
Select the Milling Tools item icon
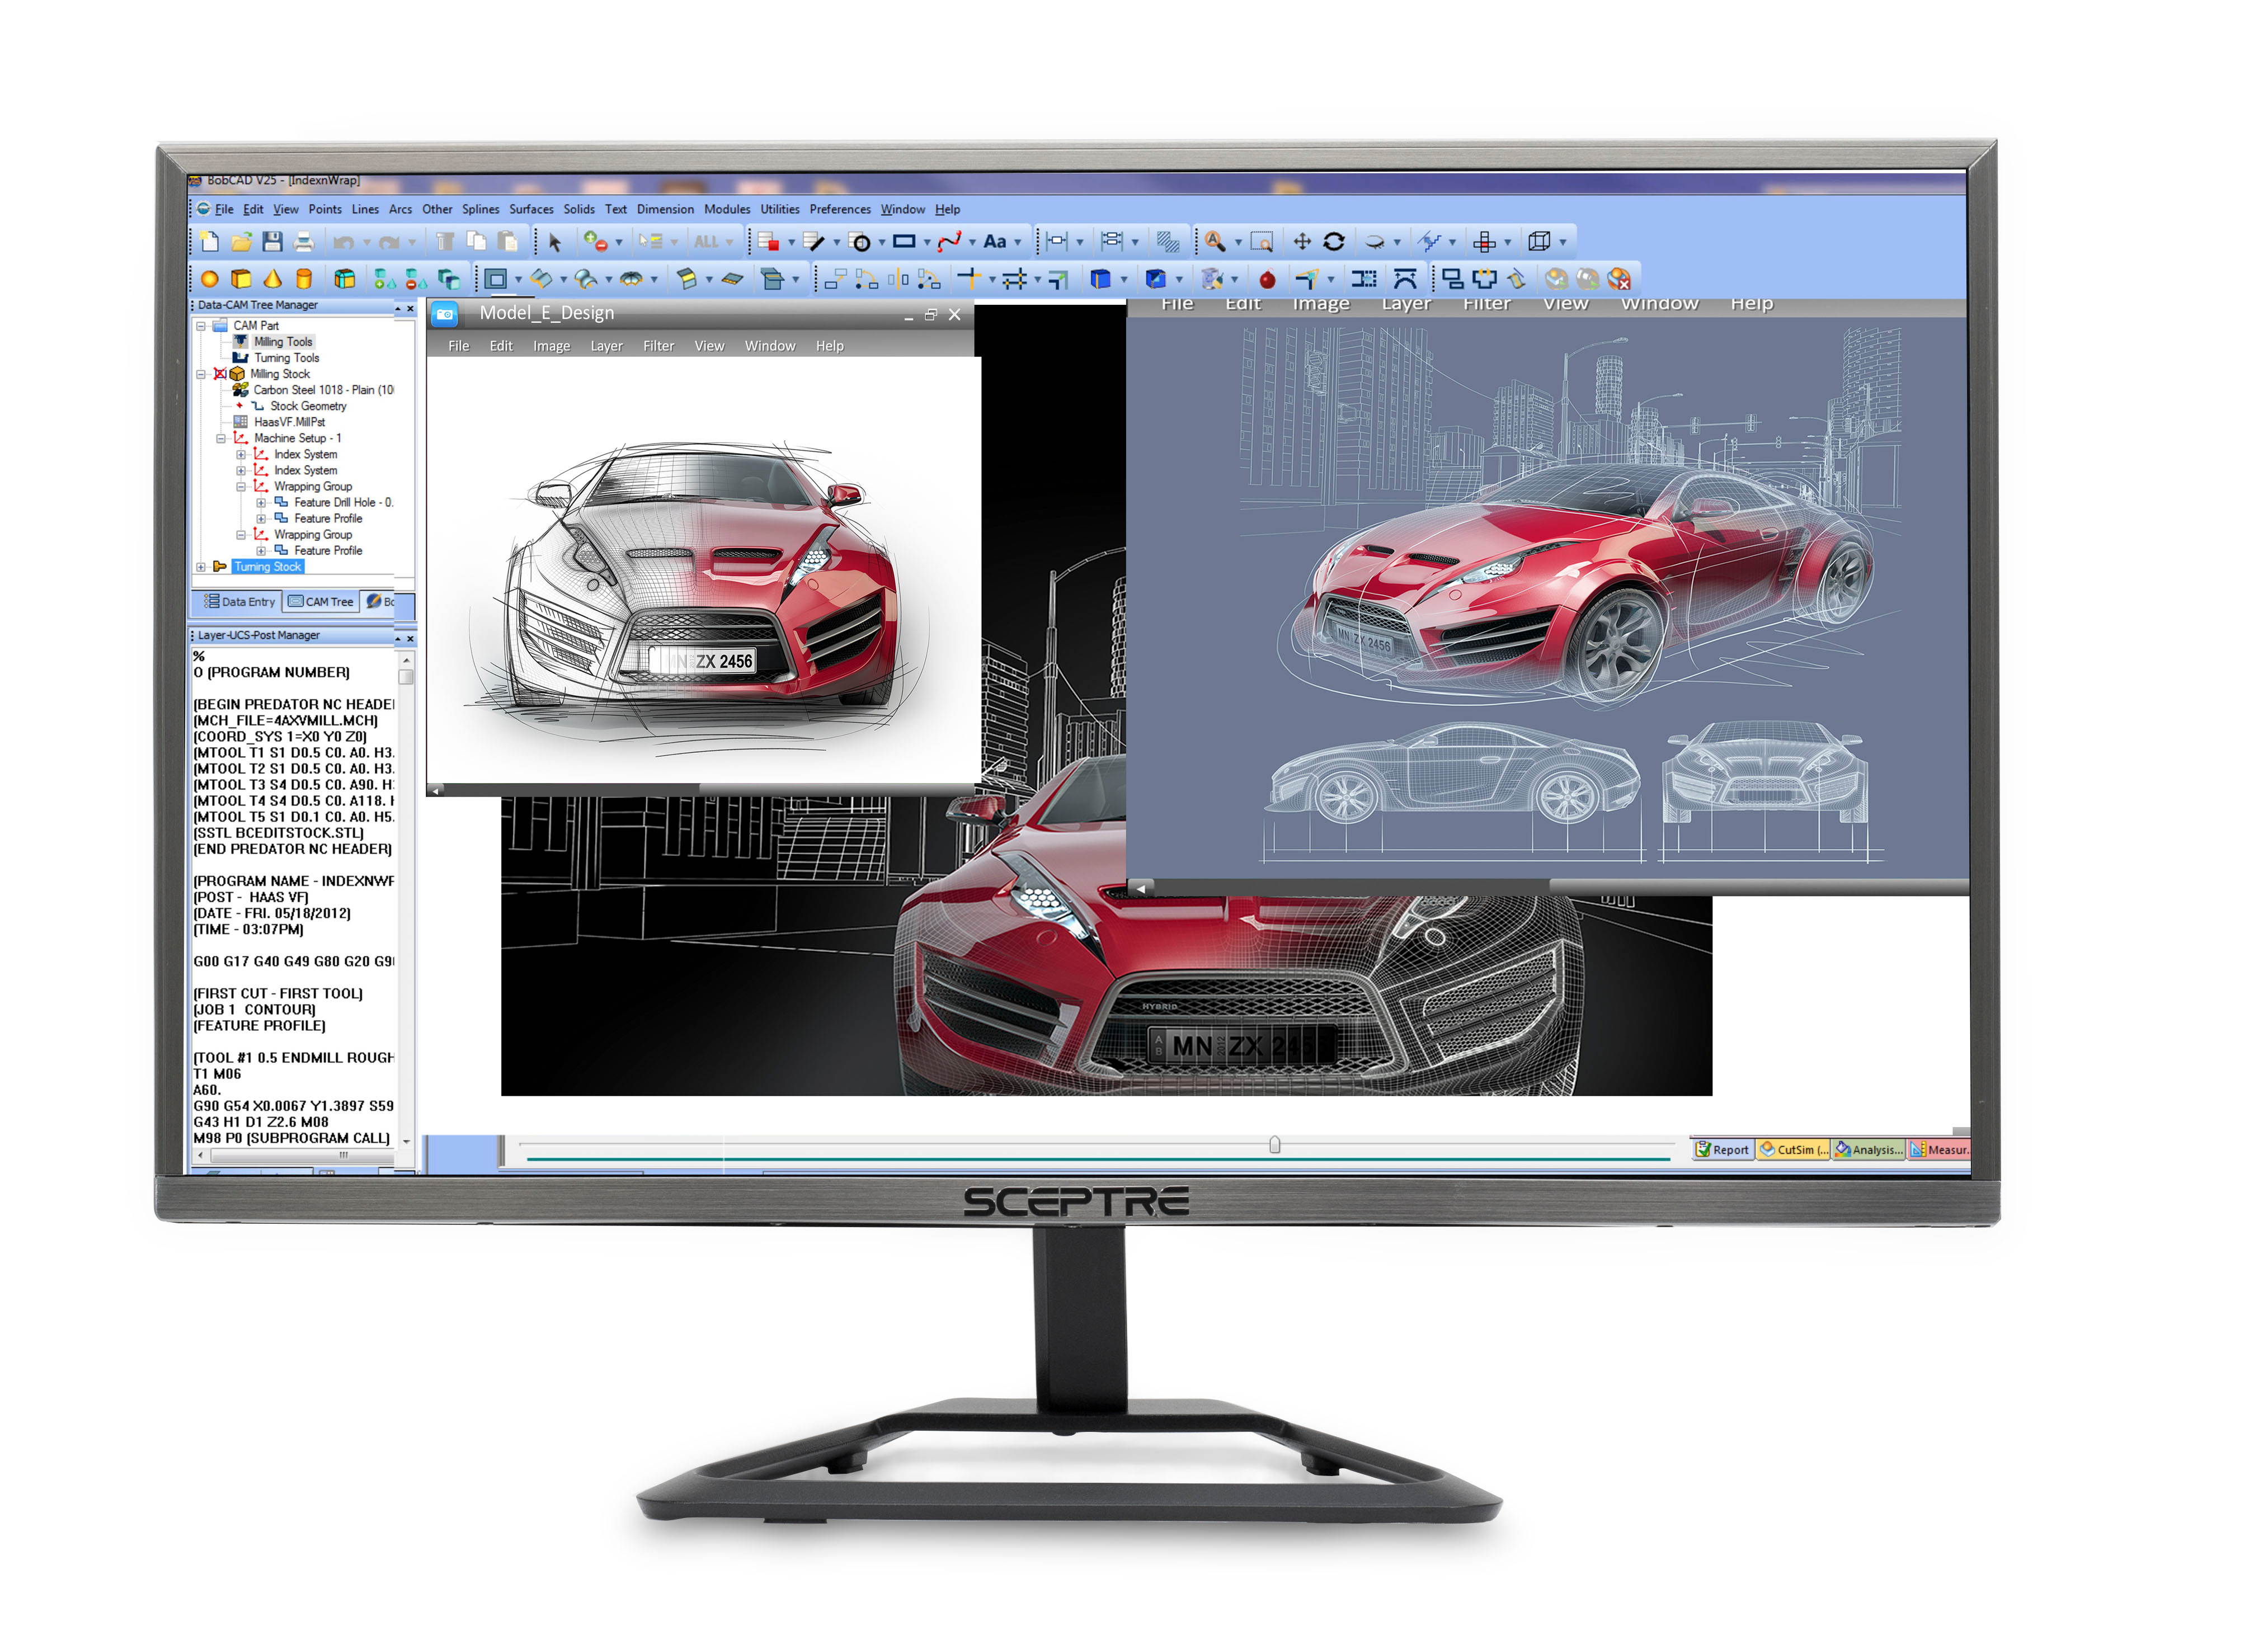tap(240, 340)
